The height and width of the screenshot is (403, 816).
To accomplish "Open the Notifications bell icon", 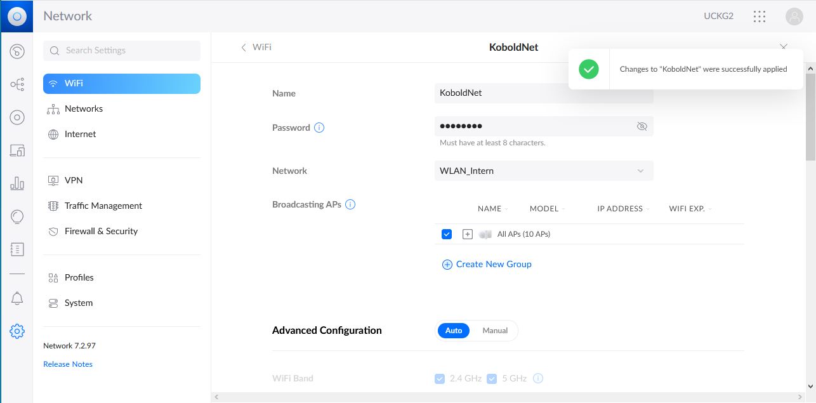I will click(17, 298).
